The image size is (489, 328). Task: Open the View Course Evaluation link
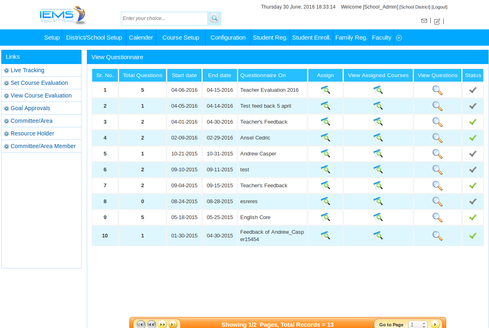pos(41,96)
